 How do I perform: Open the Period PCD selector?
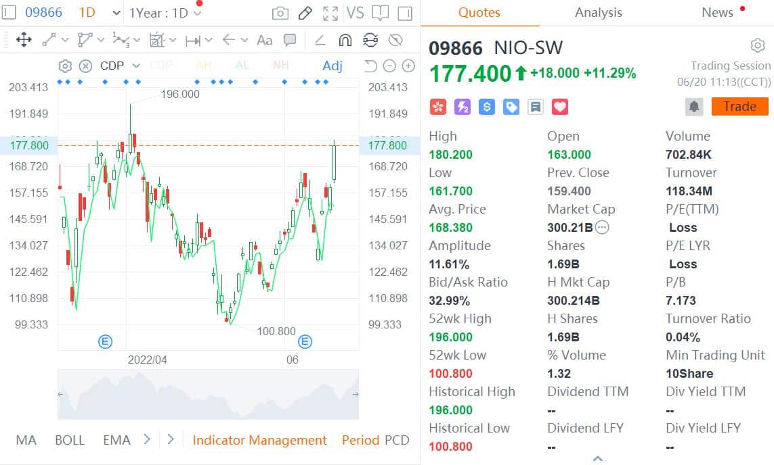[x=375, y=440]
